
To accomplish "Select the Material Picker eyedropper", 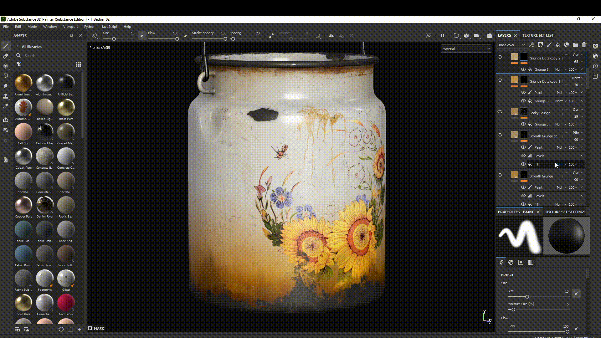I will (x=5, y=106).
